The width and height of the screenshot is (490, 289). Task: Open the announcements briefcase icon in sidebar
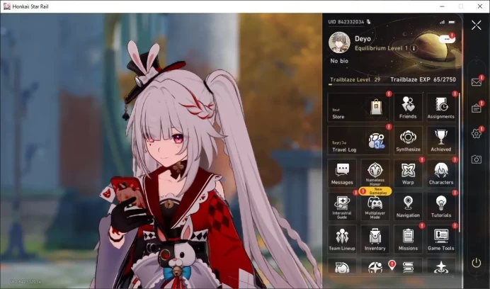pyautogui.click(x=477, y=108)
